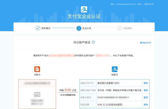Click the orange 9.85 transfer amount
Screen dimensions: 168x109
pyautogui.click(x=68, y=90)
